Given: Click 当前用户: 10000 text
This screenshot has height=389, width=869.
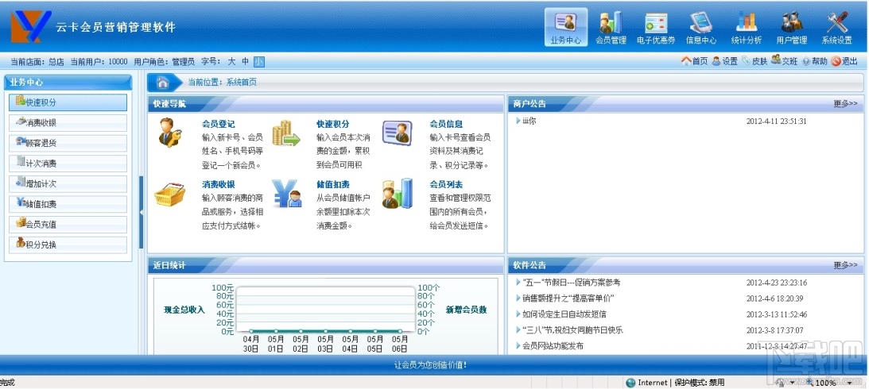Looking at the screenshot, I should [x=99, y=61].
